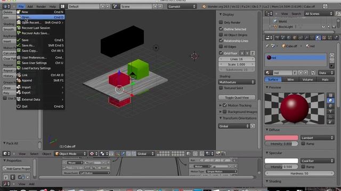
Task: Choose Save As... in File menu
Action: click(x=40, y=45)
